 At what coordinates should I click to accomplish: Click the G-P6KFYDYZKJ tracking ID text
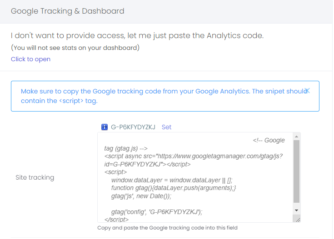[133, 127]
